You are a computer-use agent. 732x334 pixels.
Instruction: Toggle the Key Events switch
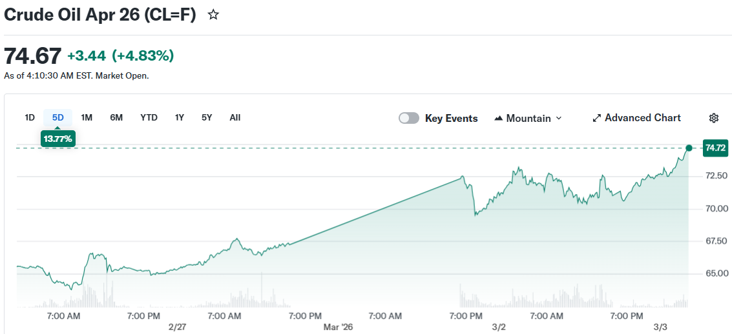(409, 118)
